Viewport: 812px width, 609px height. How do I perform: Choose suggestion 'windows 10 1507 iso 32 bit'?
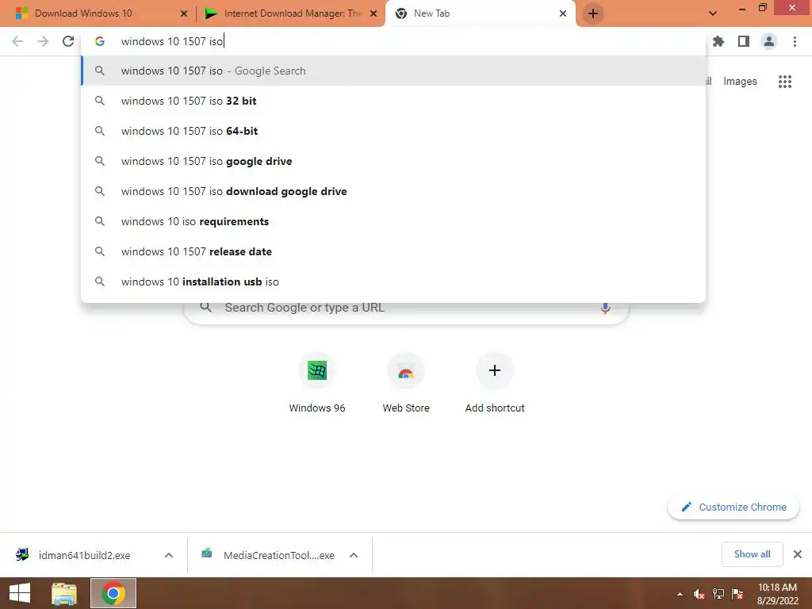pos(393,101)
